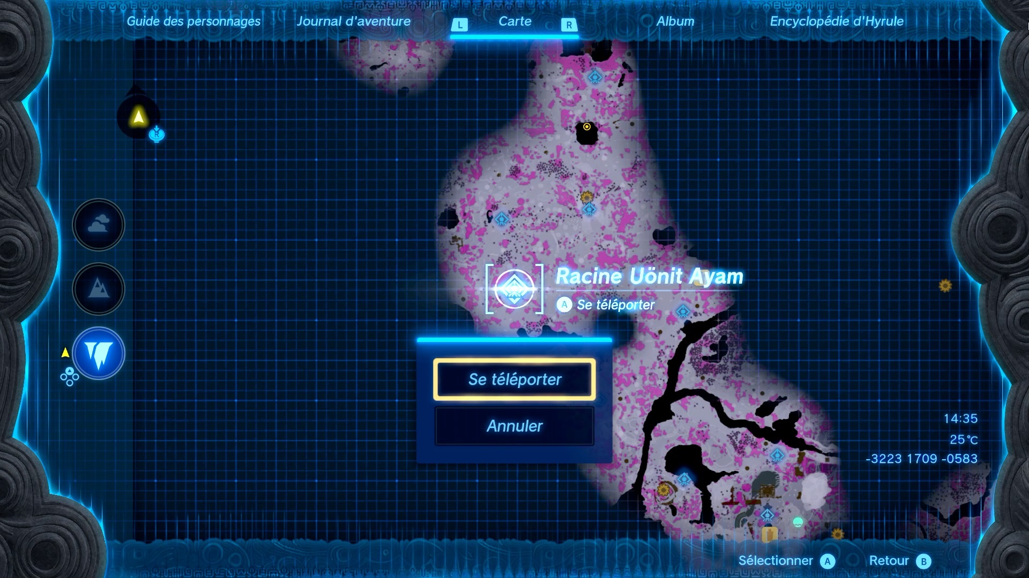This screenshot has height=578, width=1029.
Task: Click the yellow ring marker on black chasm
Action: pyautogui.click(x=587, y=127)
